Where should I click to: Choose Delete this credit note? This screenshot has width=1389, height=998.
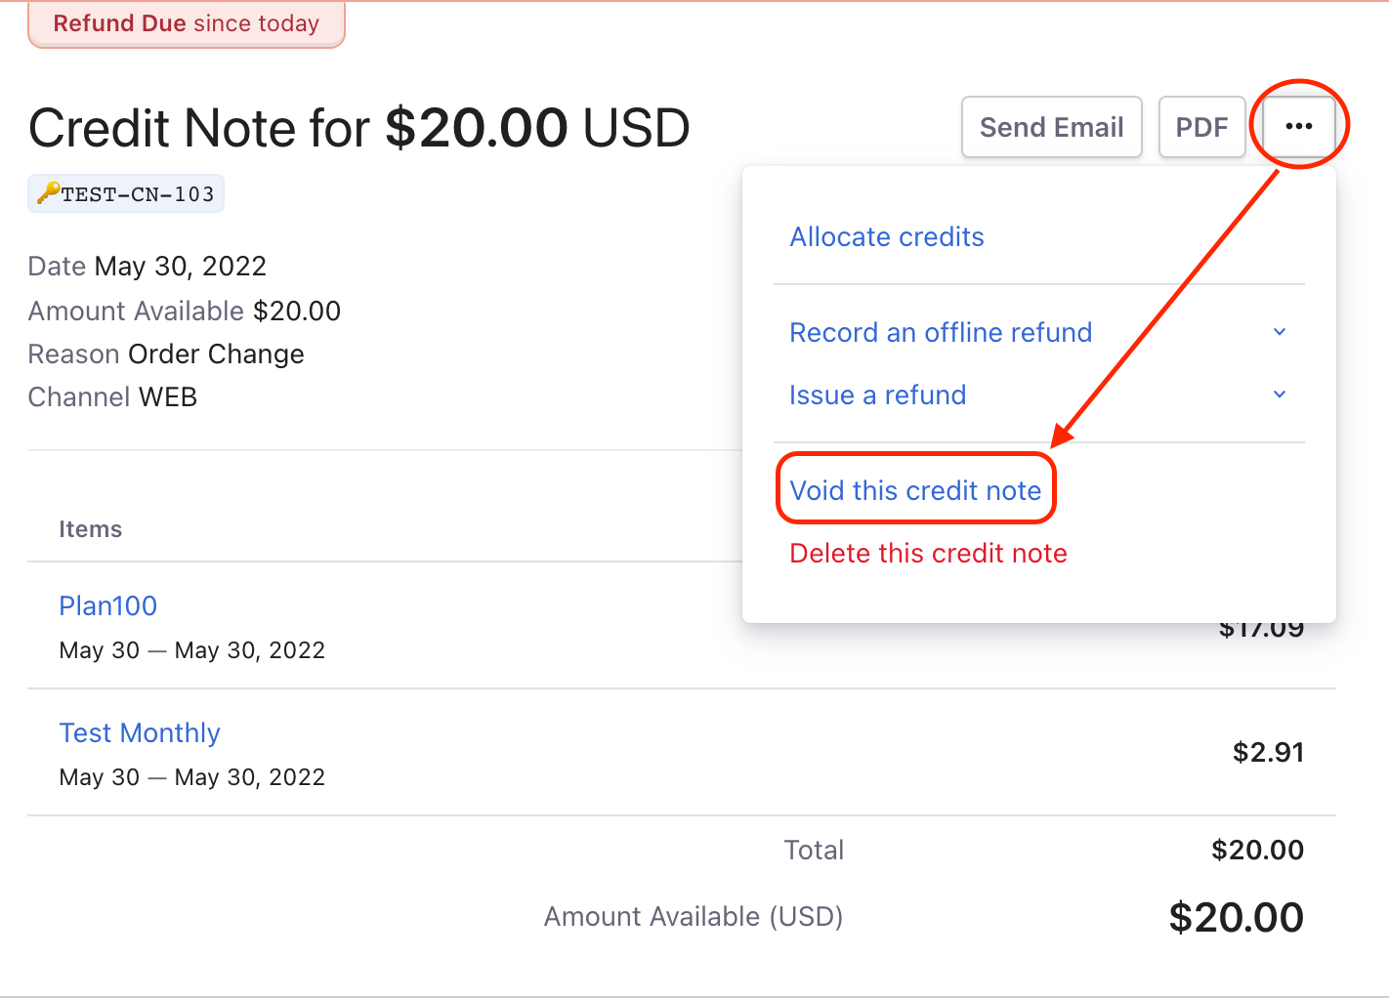pyautogui.click(x=928, y=553)
